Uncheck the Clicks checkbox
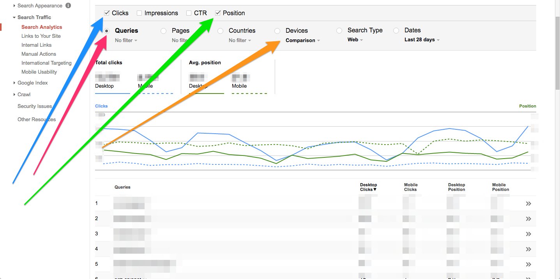 pos(107,13)
